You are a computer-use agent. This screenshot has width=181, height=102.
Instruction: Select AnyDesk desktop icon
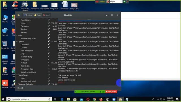pos(5,84)
